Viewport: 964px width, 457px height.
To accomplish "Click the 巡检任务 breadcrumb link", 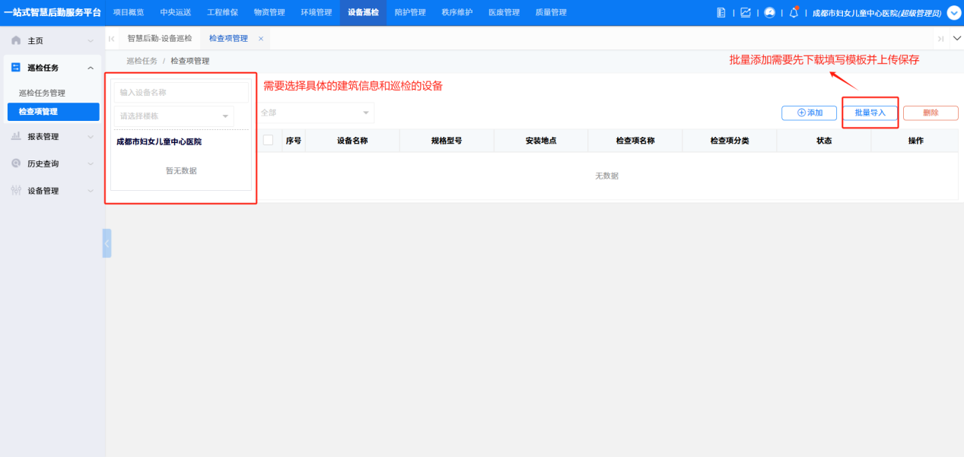I will pos(142,61).
